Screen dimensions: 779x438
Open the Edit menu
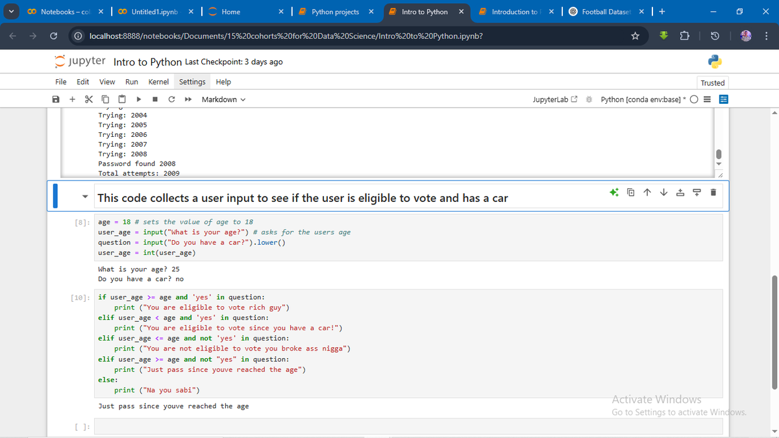pyautogui.click(x=83, y=82)
